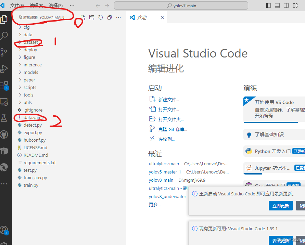Toggle the primary side bar layout button
The image size is (305, 245).
pos(268,5)
